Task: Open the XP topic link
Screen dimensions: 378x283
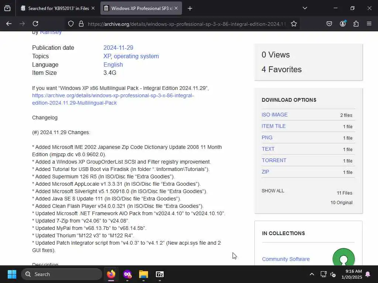Action: (x=107, y=56)
